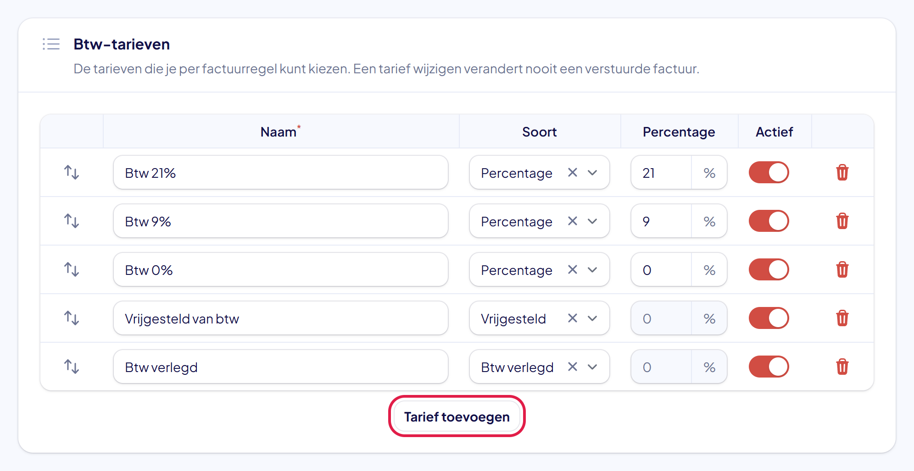Viewport: 914px width, 471px height.
Task: Clear Soort selection in Btw verlegd row
Action: (x=573, y=367)
